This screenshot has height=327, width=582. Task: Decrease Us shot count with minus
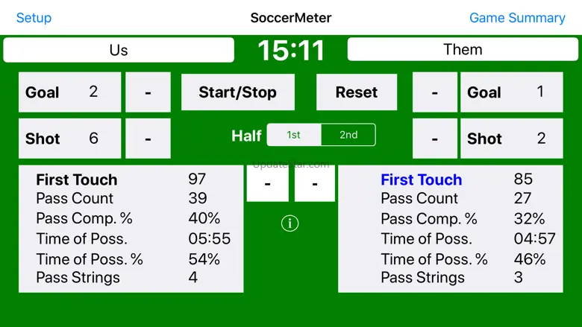point(148,139)
